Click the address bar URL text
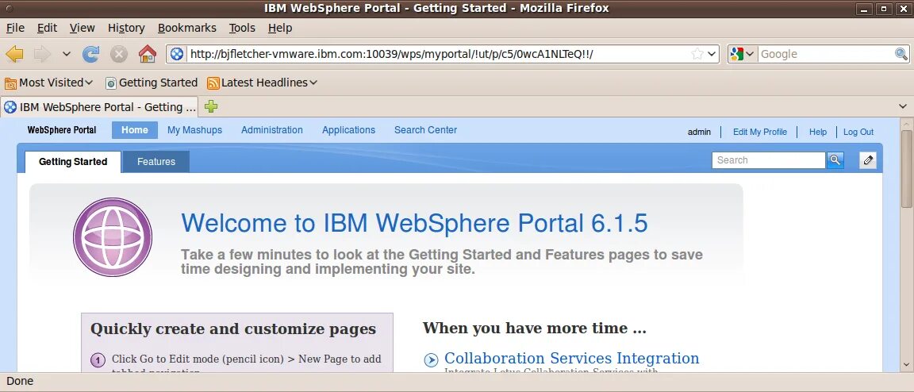Screen dimensions: 914x392 (x=391, y=54)
